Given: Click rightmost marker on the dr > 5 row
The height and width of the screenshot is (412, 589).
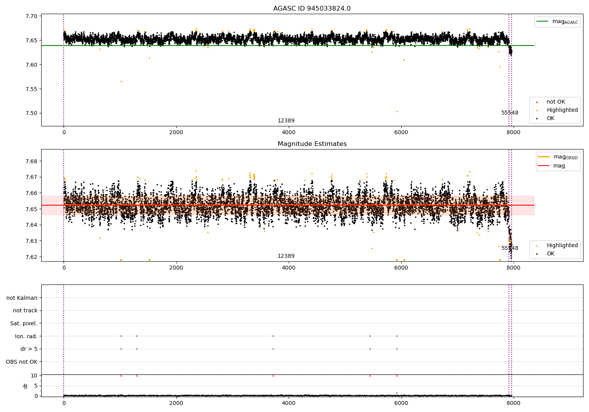Looking at the screenshot, I should [397, 349].
